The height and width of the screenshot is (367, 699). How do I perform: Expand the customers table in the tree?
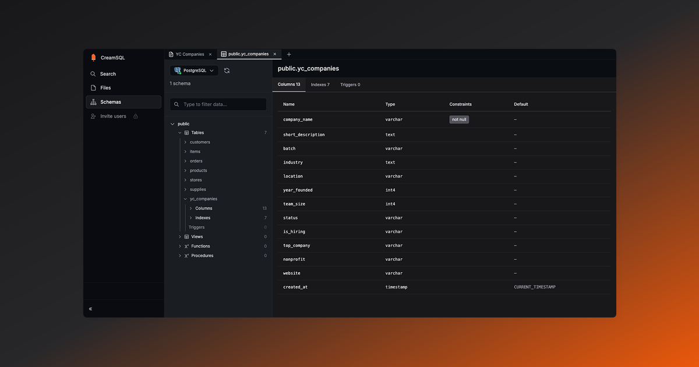coord(186,142)
